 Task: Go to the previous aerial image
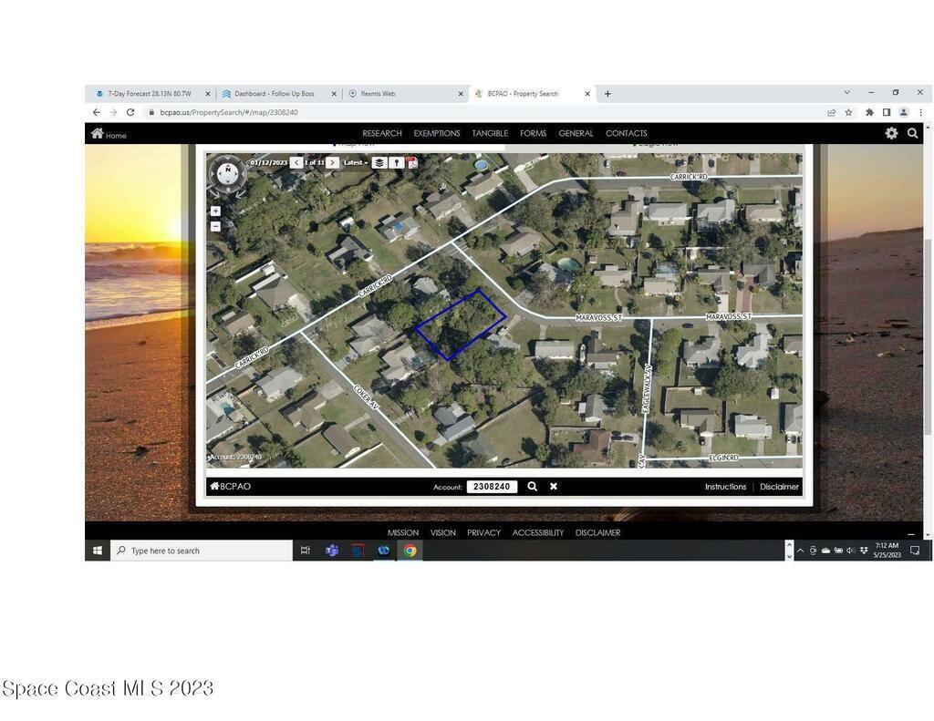point(296,162)
